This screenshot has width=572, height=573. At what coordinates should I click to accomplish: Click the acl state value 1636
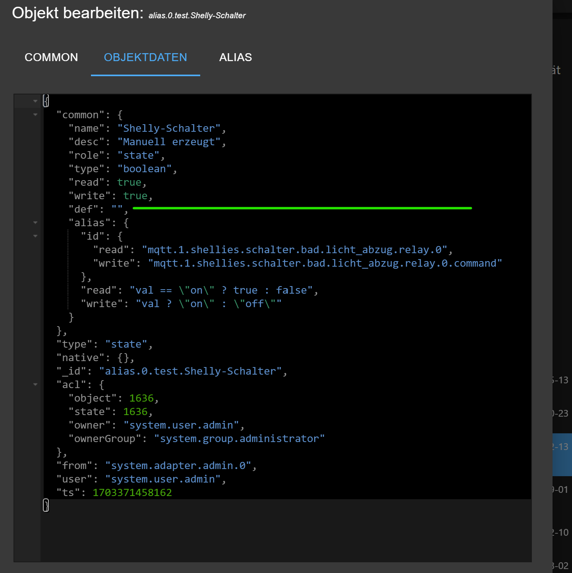pos(135,412)
